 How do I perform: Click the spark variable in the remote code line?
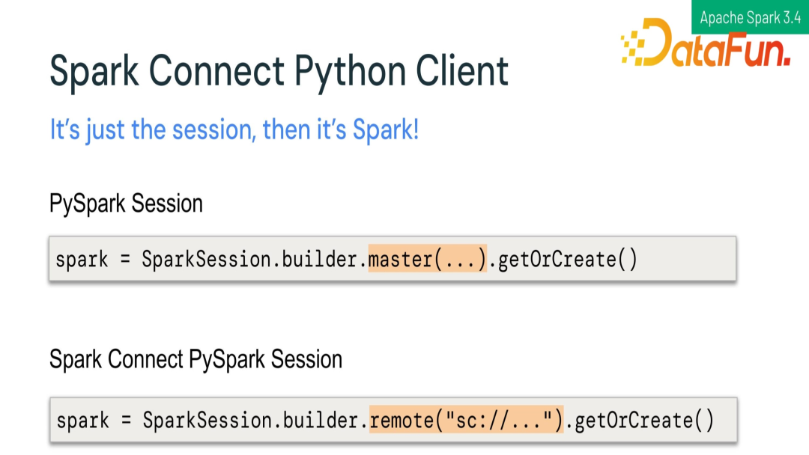[82, 420]
